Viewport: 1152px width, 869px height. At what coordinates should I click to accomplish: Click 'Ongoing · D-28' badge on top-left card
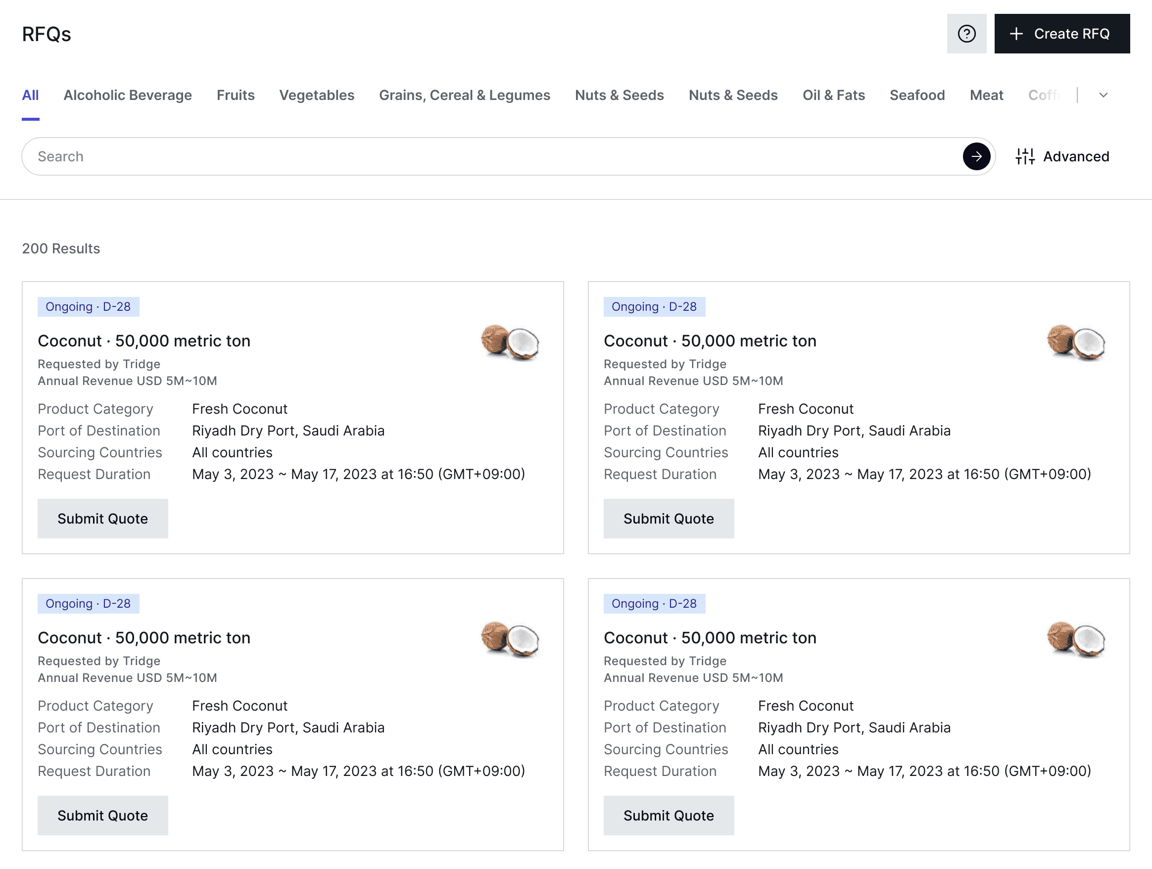click(88, 307)
